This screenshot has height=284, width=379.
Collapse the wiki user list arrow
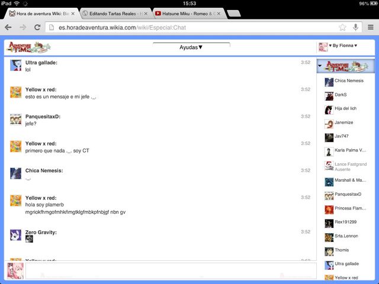[320, 66]
